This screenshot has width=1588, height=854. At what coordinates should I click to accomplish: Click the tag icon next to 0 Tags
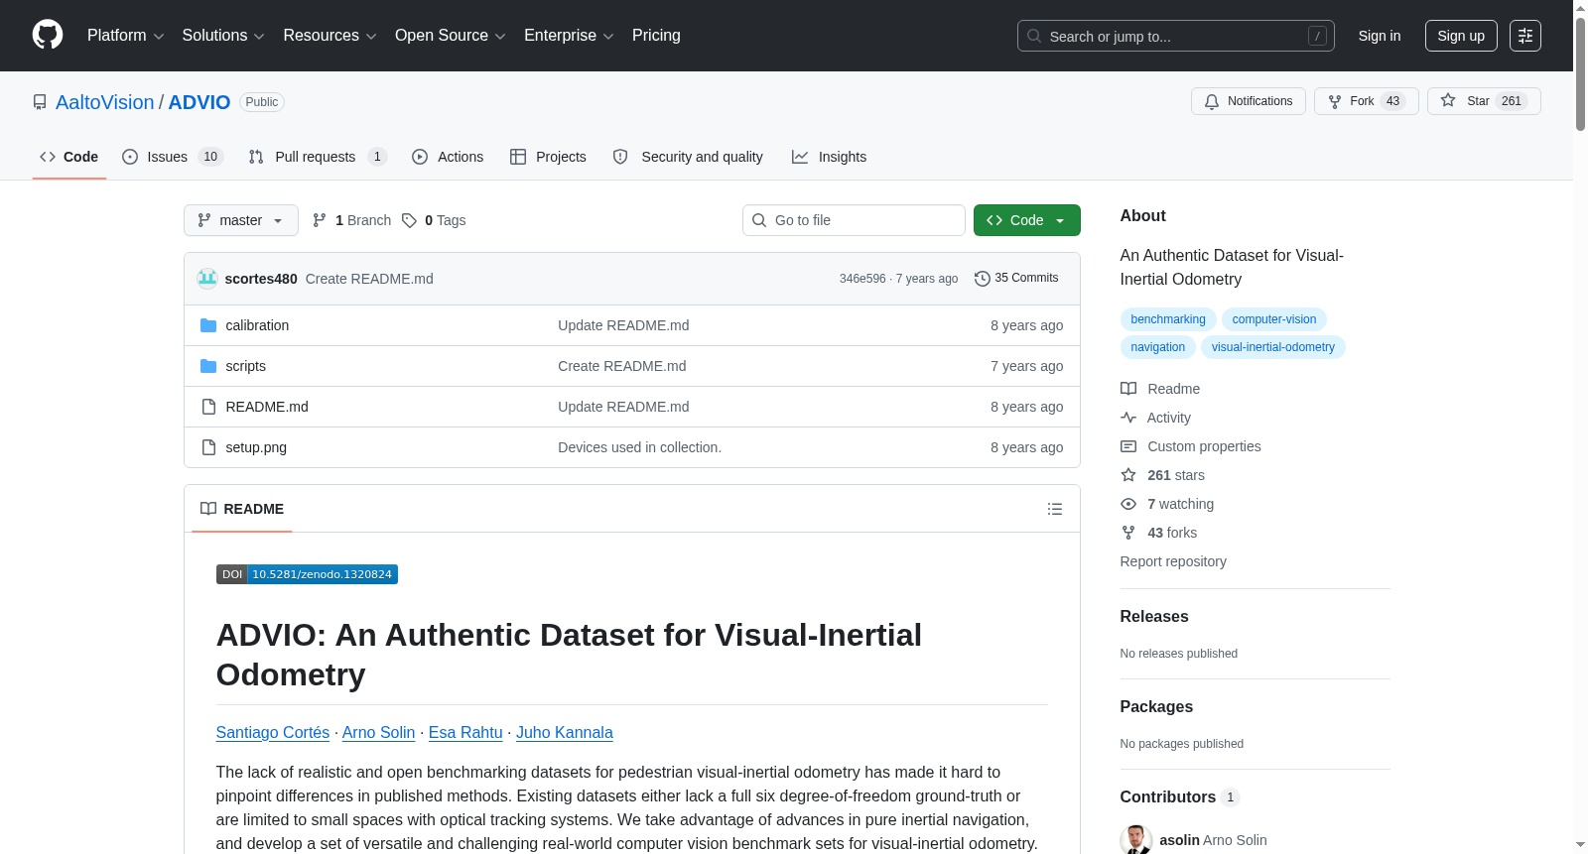409,220
